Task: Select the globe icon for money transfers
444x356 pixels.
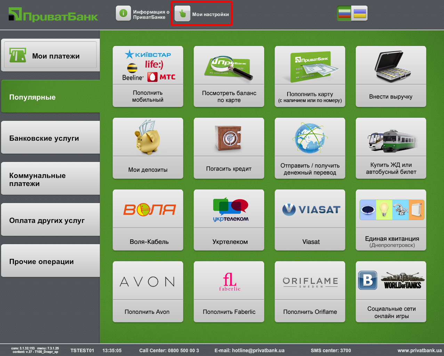Action: [310, 137]
